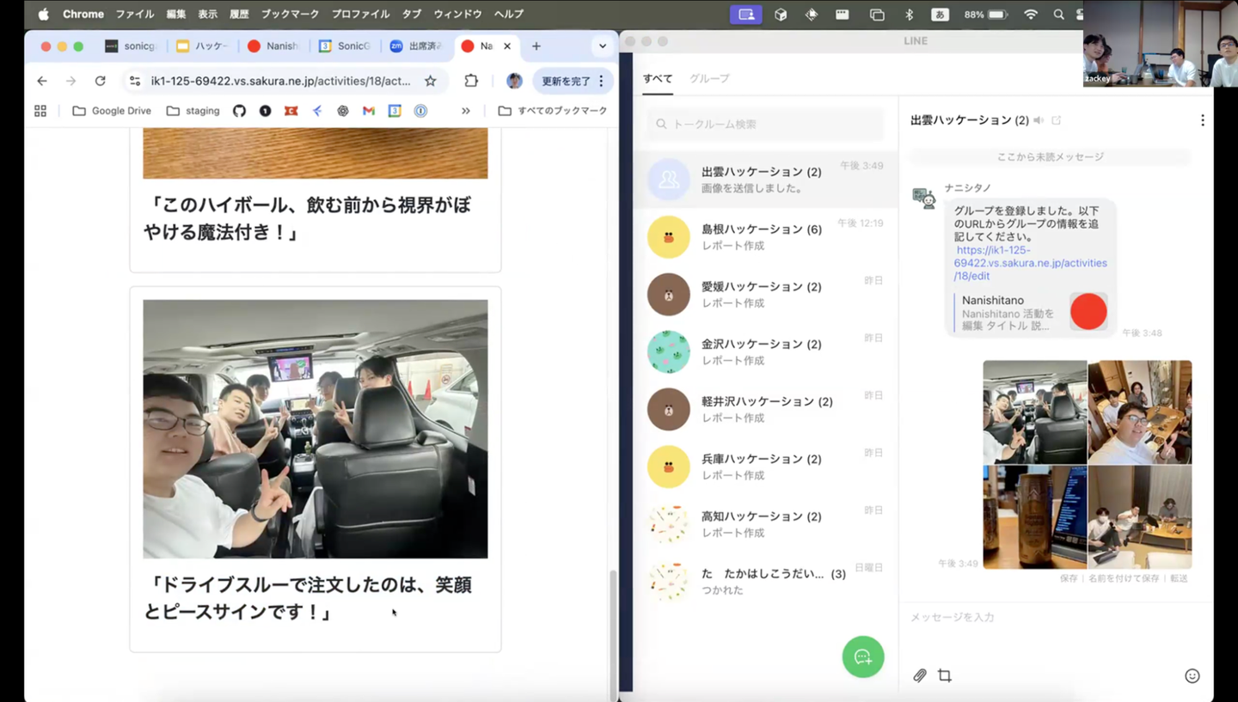Click the トークルーム検索 search field
Viewport: 1238px width, 702px height.
click(765, 124)
